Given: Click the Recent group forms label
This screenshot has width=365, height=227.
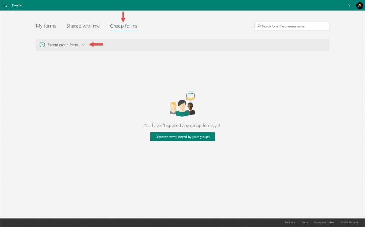Looking at the screenshot, I should coord(63,45).
